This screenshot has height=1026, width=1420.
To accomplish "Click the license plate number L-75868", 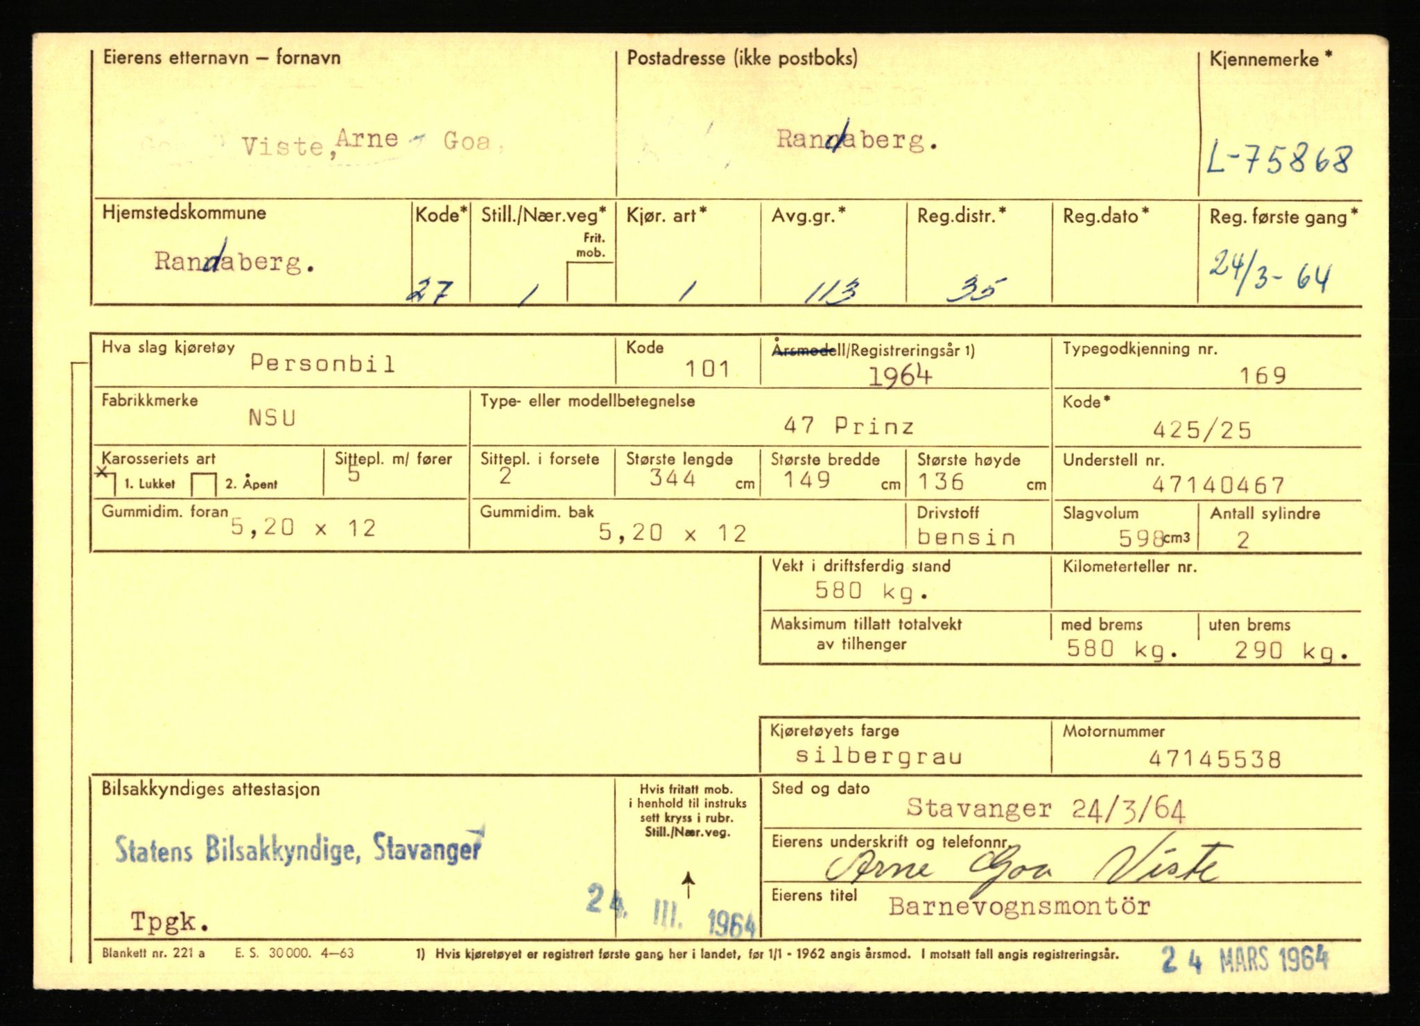I will click(1279, 159).
